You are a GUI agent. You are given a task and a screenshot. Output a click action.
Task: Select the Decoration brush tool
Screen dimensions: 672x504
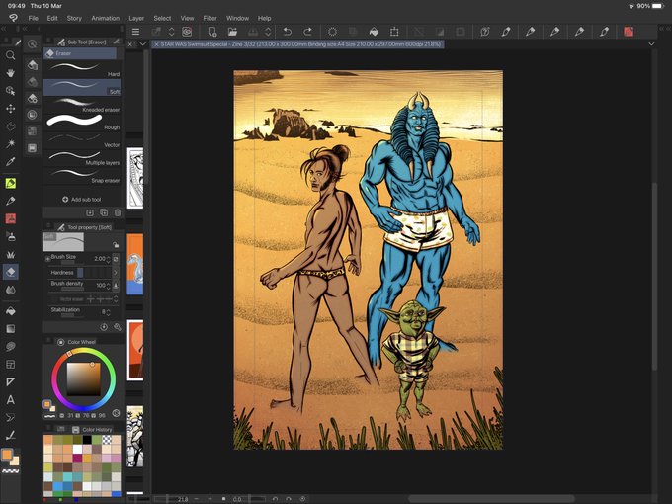(x=10, y=254)
